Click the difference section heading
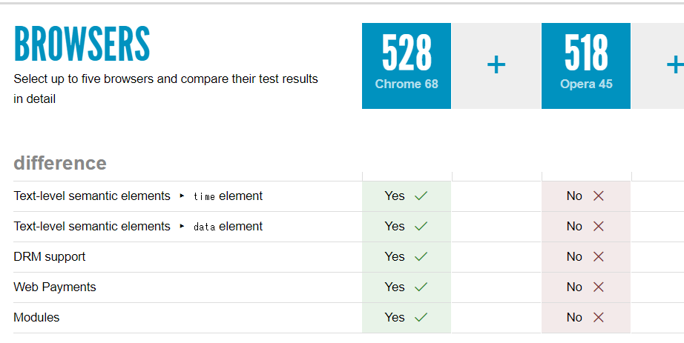684x343 pixels. tap(60, 163)
